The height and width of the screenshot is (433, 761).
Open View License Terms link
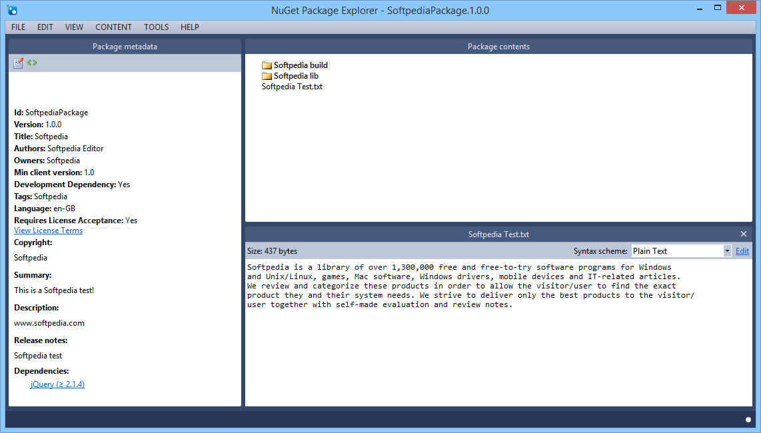point(48,230)
